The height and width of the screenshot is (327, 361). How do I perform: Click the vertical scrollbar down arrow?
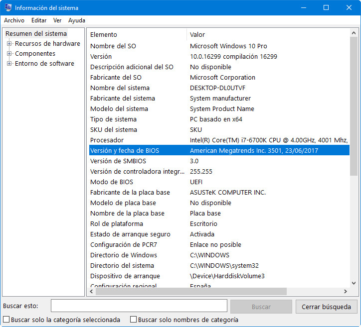(x=354, y=283)
